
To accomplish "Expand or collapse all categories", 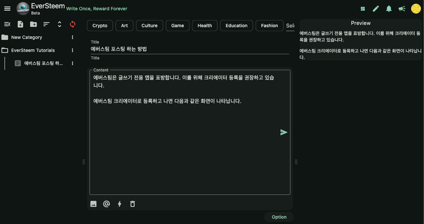I will click(60, 24).
